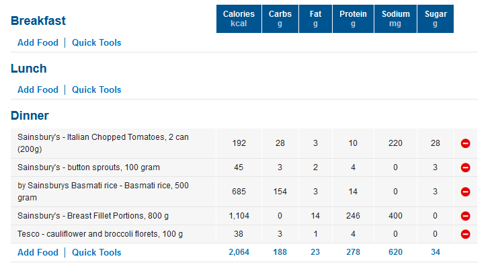492x269 pixels.
Task: Remove Italian Chopped Tomatoes entry
Action: [x=465, y=143]
